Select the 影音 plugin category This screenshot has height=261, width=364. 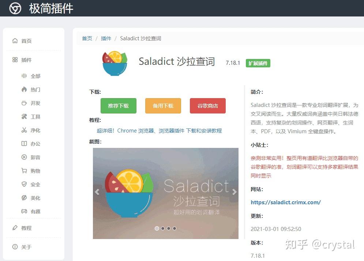pyautogui.click(x=35, y=157)
